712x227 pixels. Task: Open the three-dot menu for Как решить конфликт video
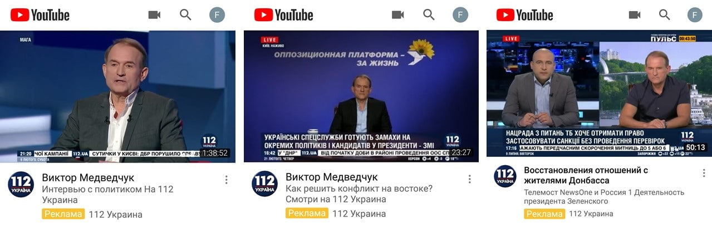pyautogui.click(x=469, y=179)
